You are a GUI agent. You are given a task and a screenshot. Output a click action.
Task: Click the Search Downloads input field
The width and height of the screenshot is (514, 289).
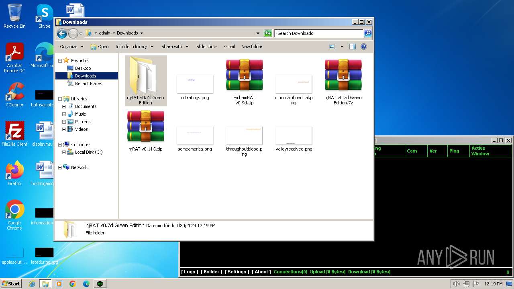(319, 33)
